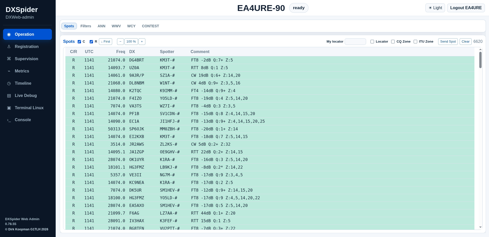Image resolution: width=489 pixels, height=237 pixels.
Task: Click the Live Debug list icon
Action: (9, 96)
